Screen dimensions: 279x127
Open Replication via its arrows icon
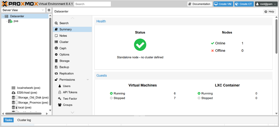point(56,73)
